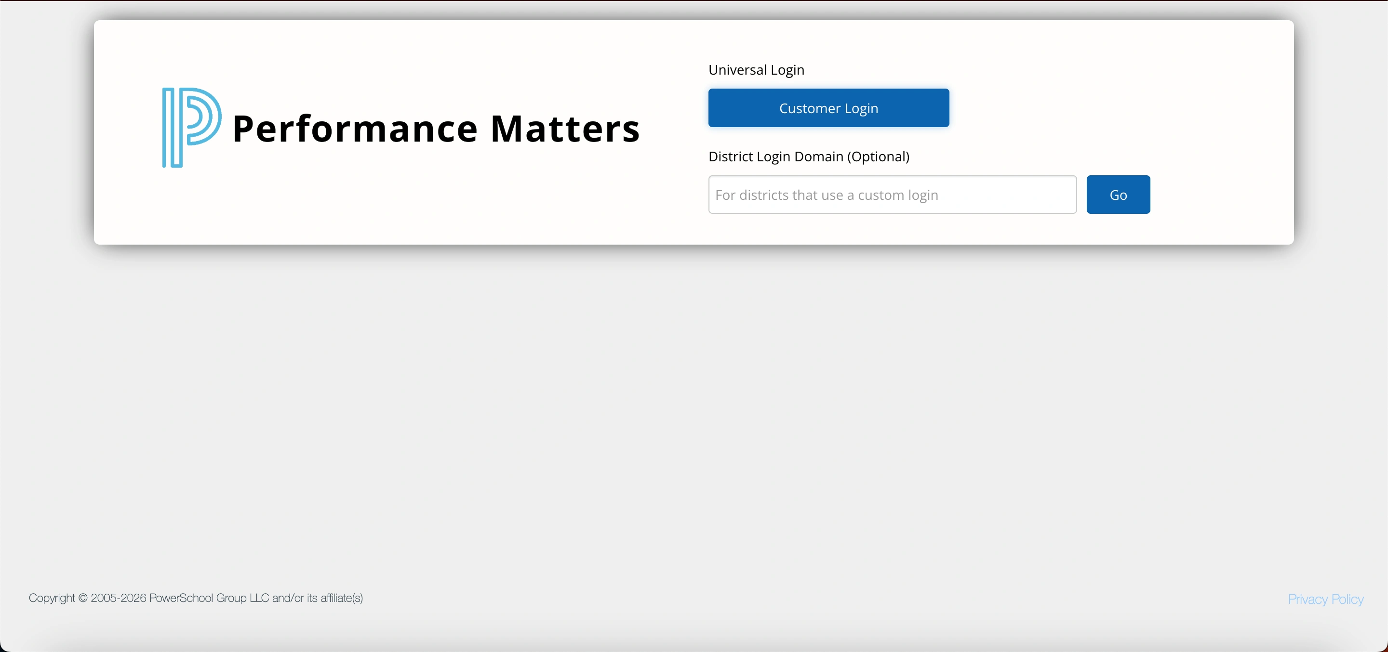The width and height of the screenshot is (1388, 652).
Task: Click the word Performance in the title
Action: pos(355,129)
